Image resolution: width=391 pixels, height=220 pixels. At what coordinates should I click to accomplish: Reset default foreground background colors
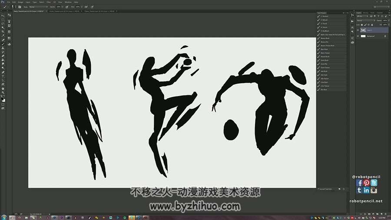click(2, 96)
